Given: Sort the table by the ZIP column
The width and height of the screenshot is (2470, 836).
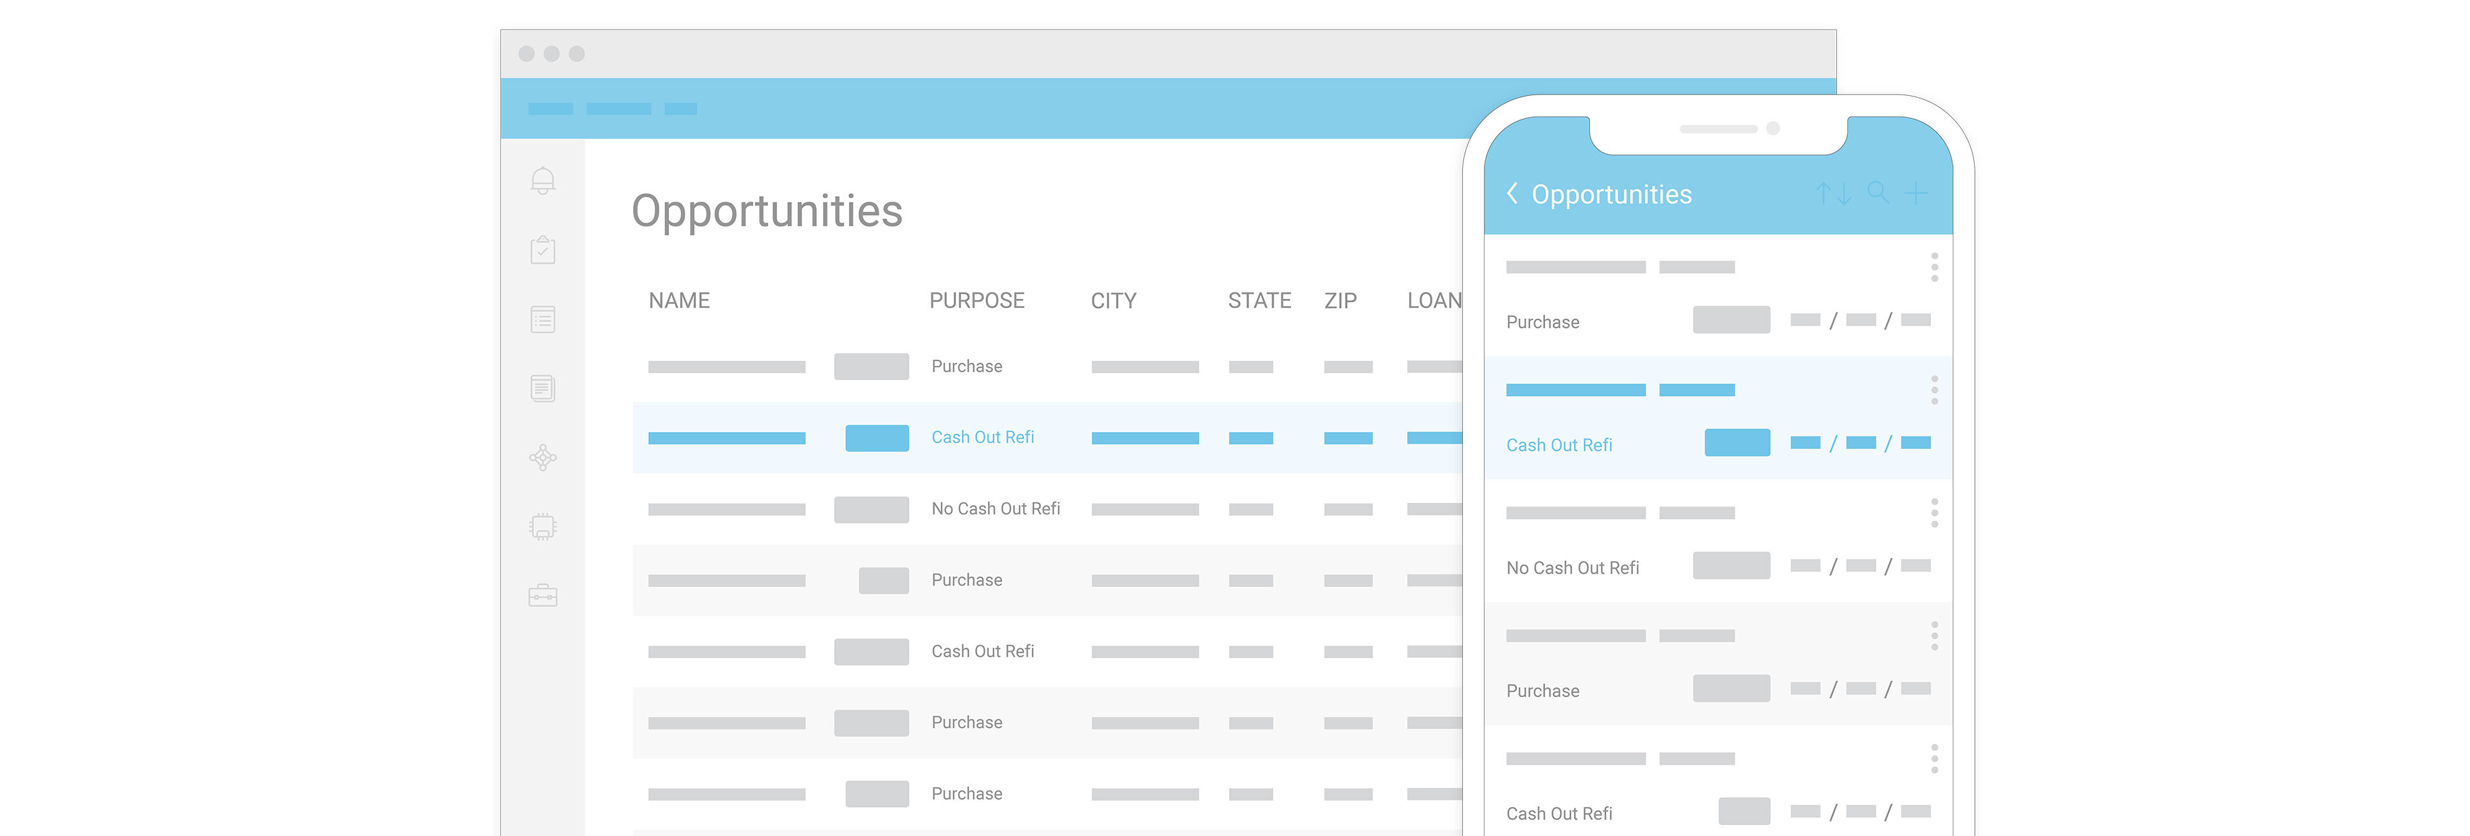Looking at the screenshot, I should click(x=1340, y=301).
